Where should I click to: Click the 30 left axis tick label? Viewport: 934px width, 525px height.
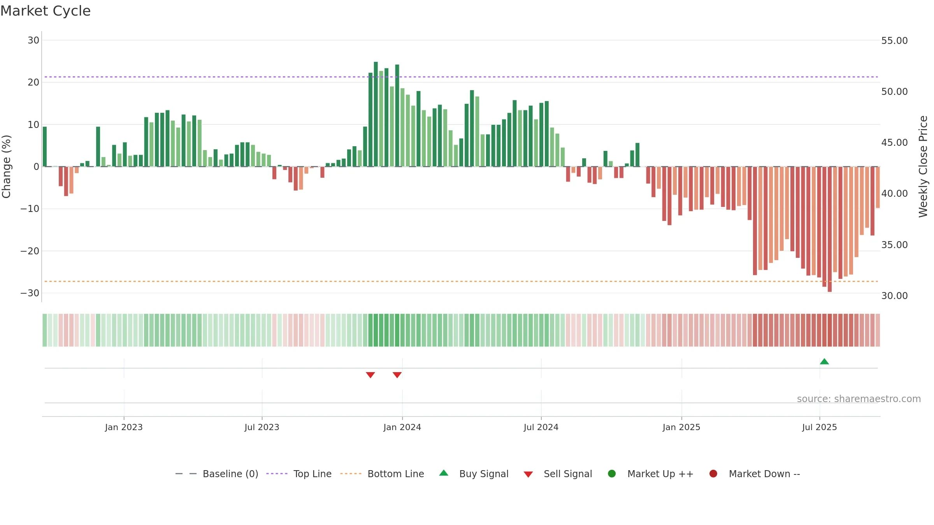click(33, 40)
